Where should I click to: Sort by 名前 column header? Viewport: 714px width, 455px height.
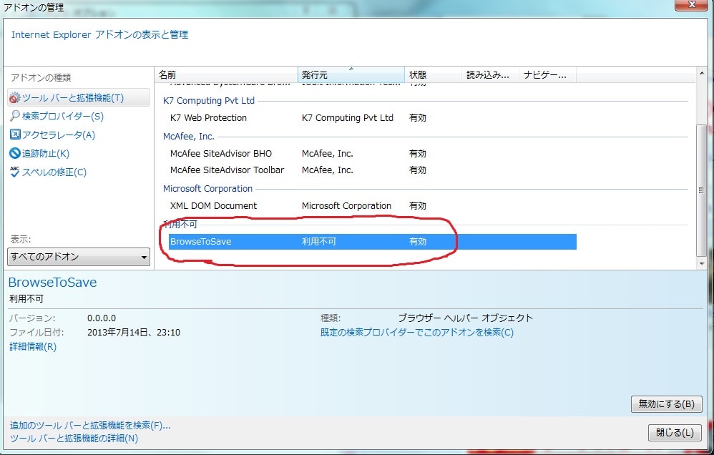tap(226, 74)
